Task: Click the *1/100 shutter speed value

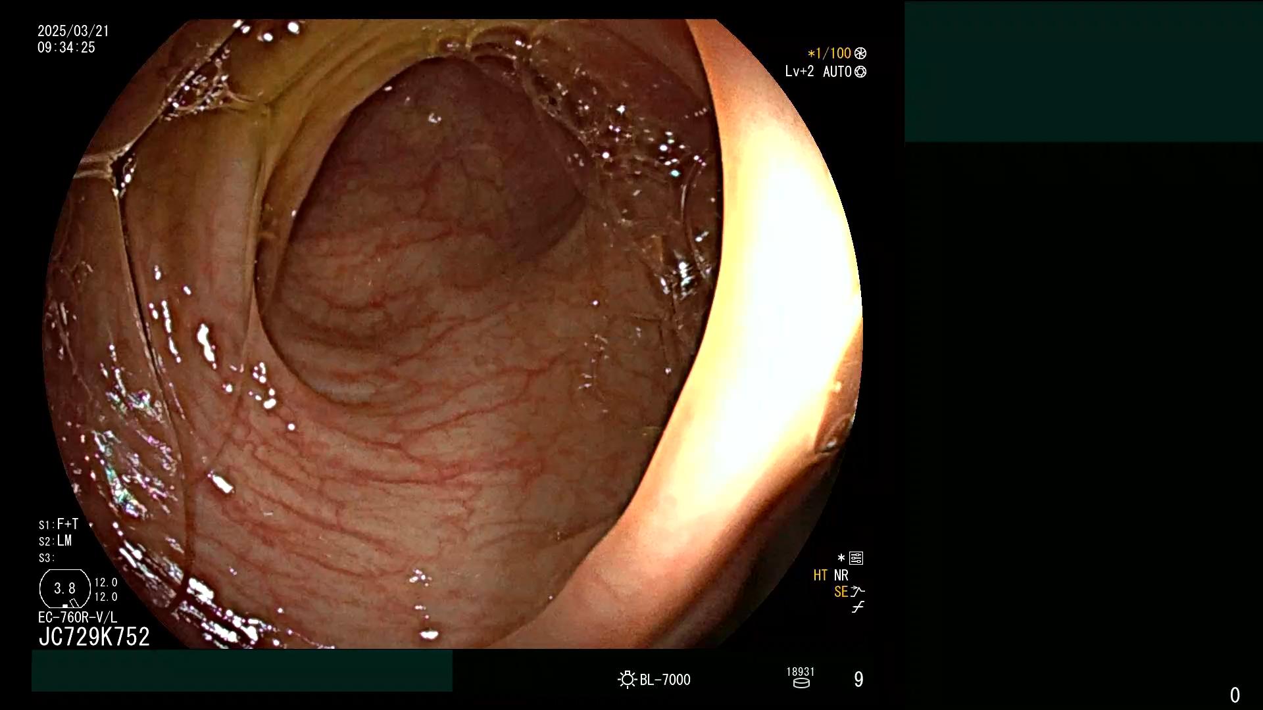Action: coord(830,53)
